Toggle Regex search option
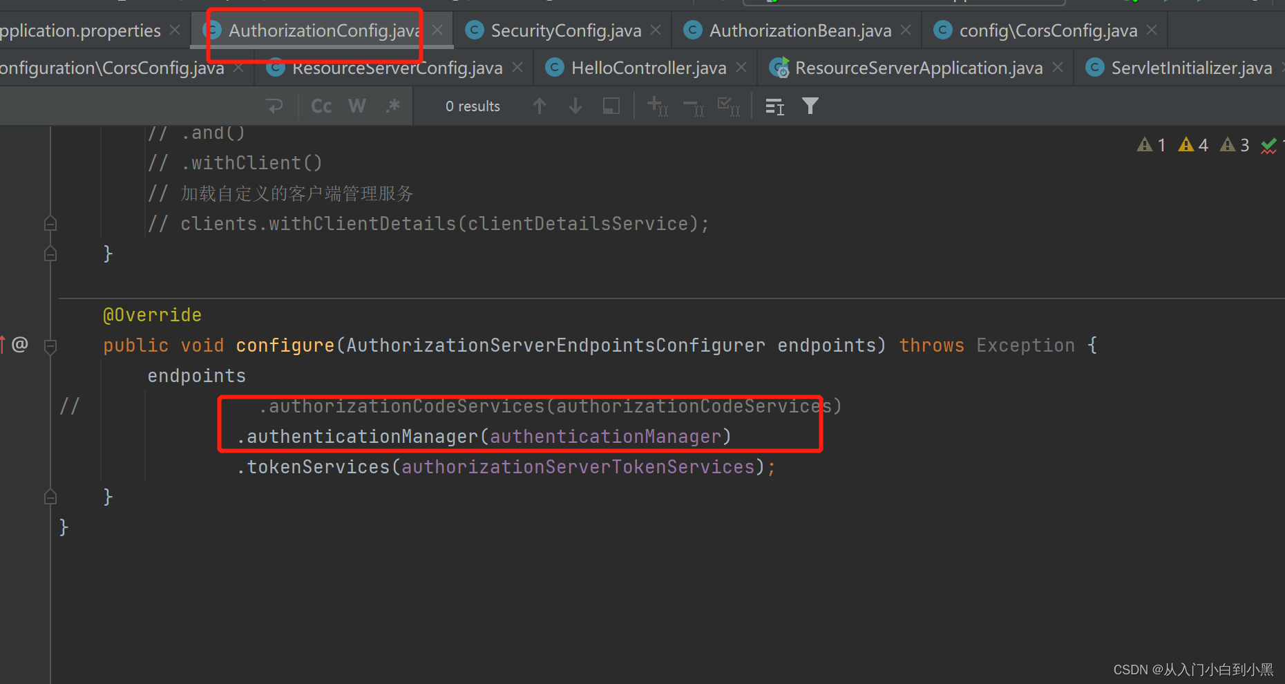The height and width of the screenshot is (684, 1285). point(393,106)
